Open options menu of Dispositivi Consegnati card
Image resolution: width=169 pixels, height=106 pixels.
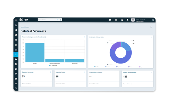(50, 72)
